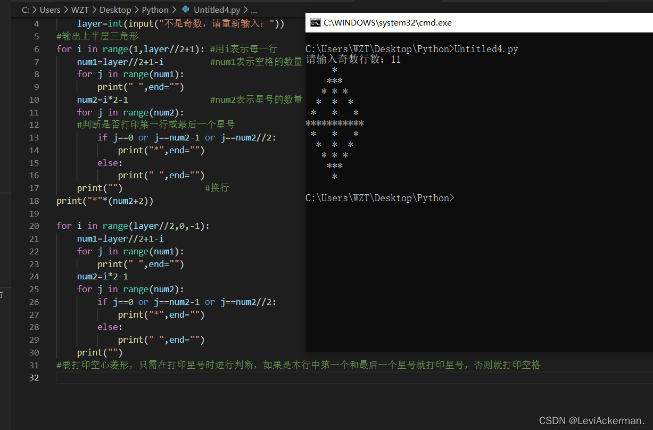This screenshot has height=430, width=653.
Task: Select line number 6 in the gutter
Action: coord(36,49)
